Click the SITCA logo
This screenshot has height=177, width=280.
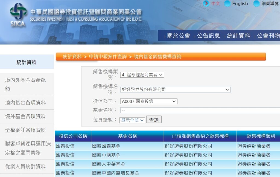tap(18, 15)
